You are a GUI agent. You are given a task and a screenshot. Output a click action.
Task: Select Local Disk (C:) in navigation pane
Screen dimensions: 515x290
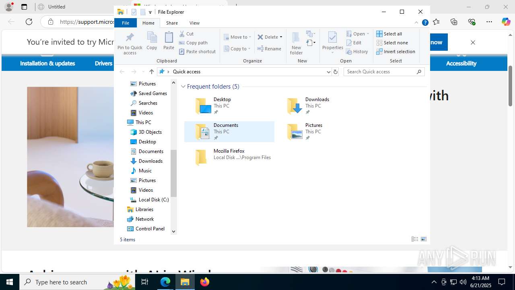tap(153, 200)
